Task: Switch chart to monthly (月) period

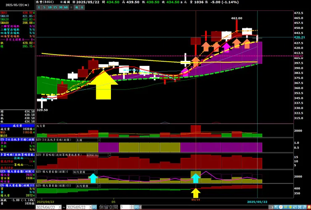Action: click(x=82, y=7)
